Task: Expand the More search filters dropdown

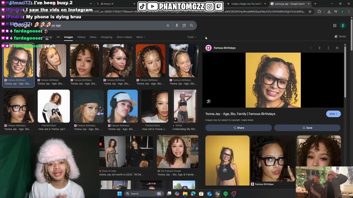Action: click(x=141, y=37)
